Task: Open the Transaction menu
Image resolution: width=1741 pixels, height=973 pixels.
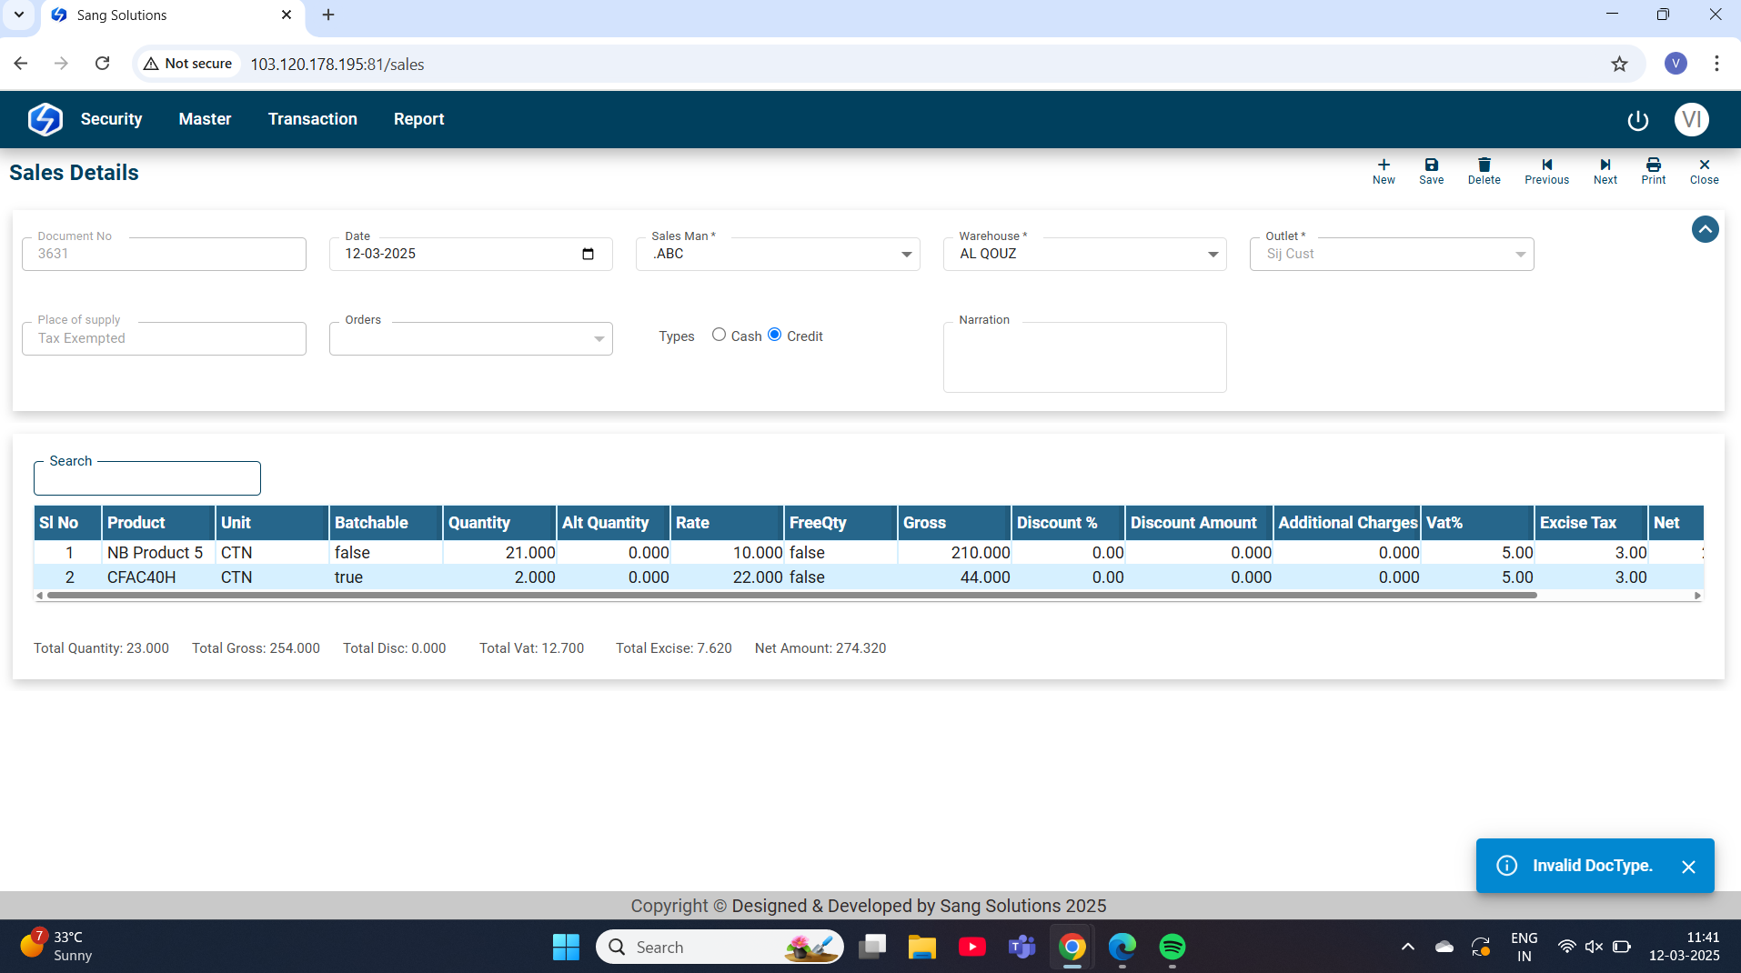Action: (x=312, y=119)
